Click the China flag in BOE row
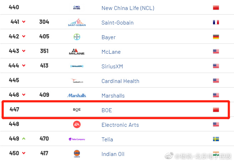 point(216,110)
